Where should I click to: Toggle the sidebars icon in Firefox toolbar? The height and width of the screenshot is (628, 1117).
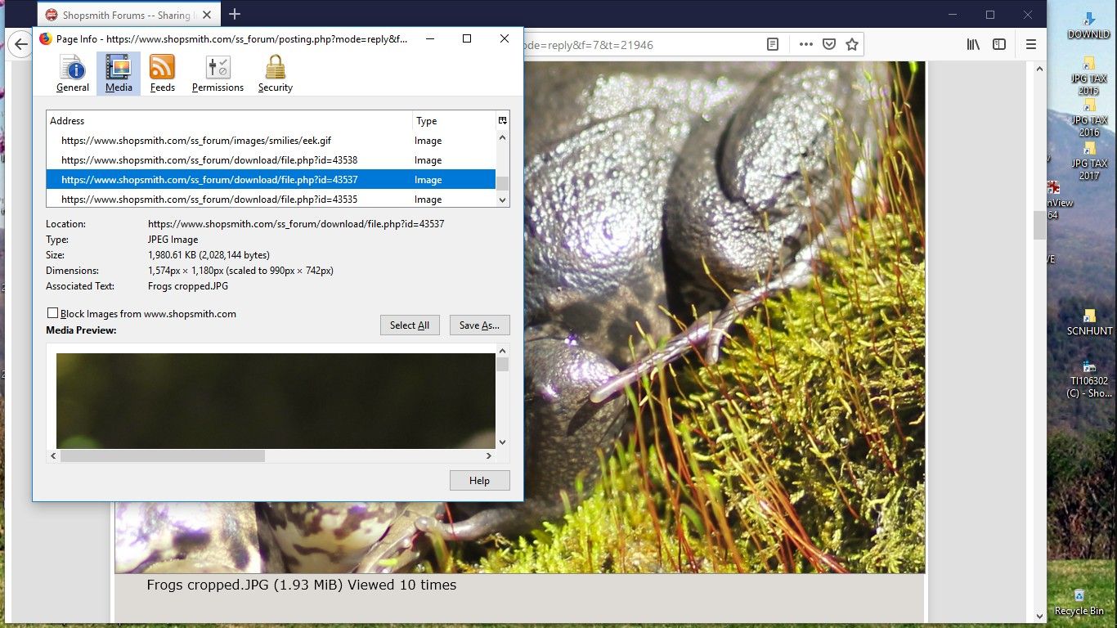point(999,45)
